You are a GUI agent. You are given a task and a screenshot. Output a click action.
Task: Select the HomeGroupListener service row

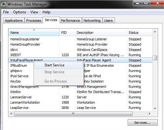pyautogui.click(x=80, y=39)
